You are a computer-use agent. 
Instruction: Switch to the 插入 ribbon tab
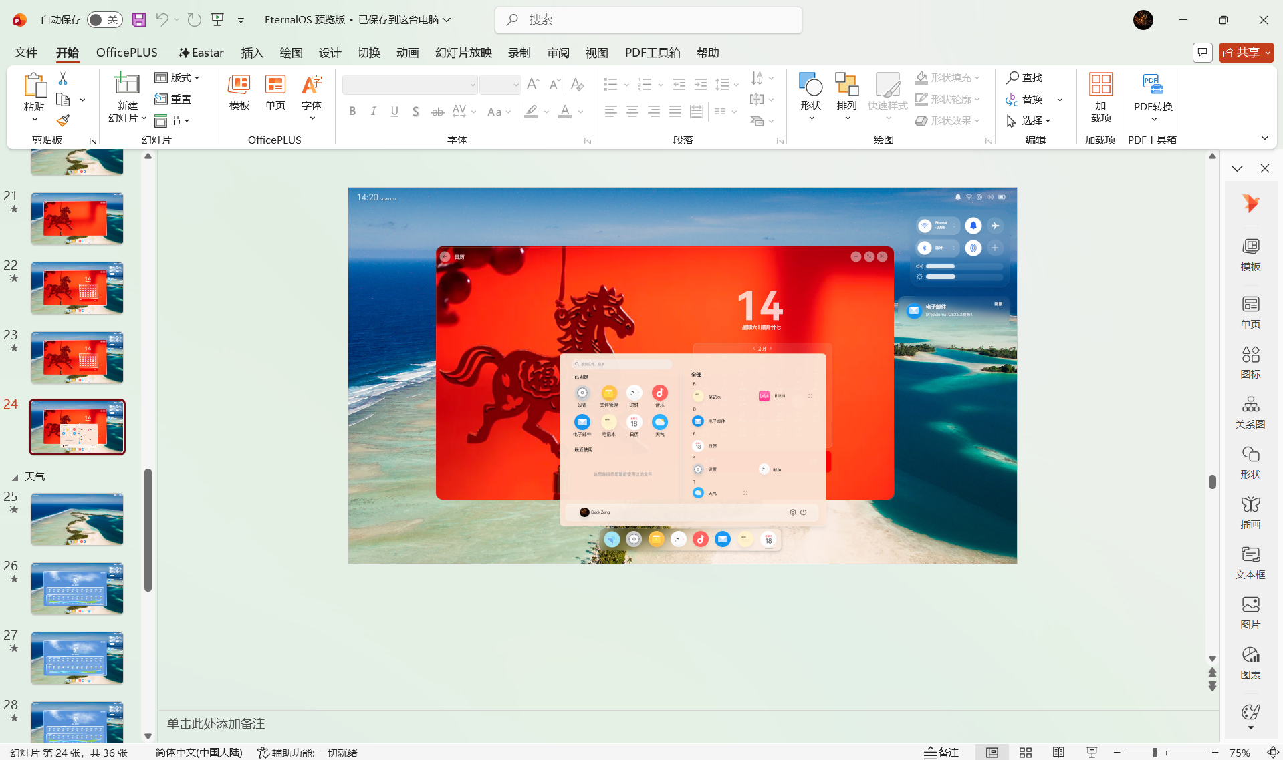[x=252, y=53]
